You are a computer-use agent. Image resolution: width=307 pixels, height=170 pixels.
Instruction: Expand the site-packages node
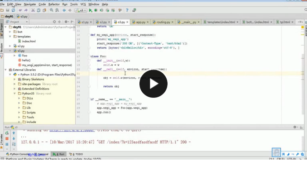coord(14,84)
